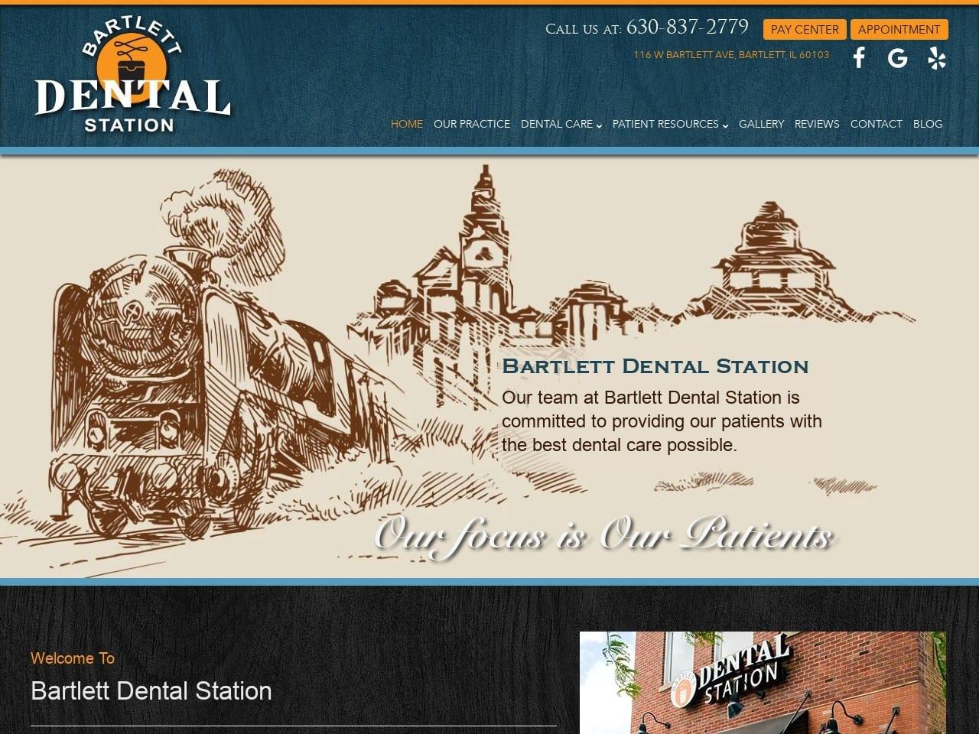The image size is (979, 734).
Task: Go to the Home menu item
Action: click(x=406, y=124)
